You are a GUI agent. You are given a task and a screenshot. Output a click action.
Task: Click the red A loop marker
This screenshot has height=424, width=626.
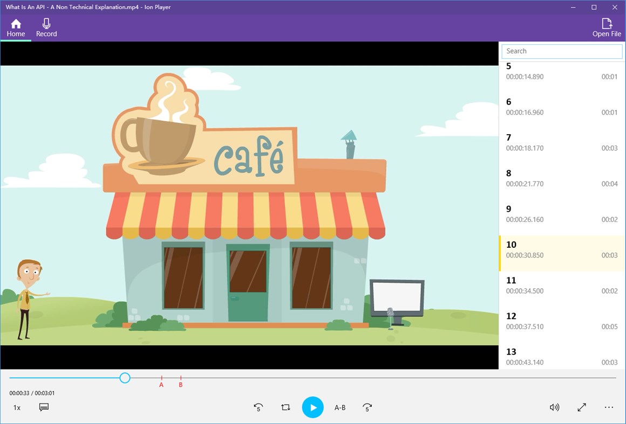161,381
